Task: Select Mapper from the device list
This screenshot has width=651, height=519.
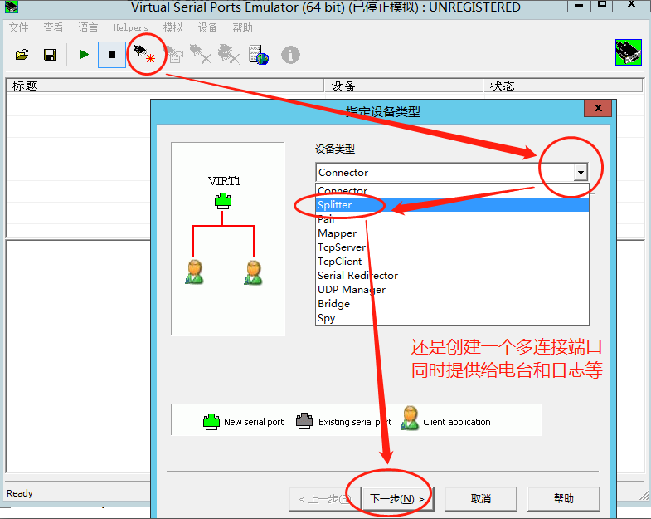Action: [452, 233]
